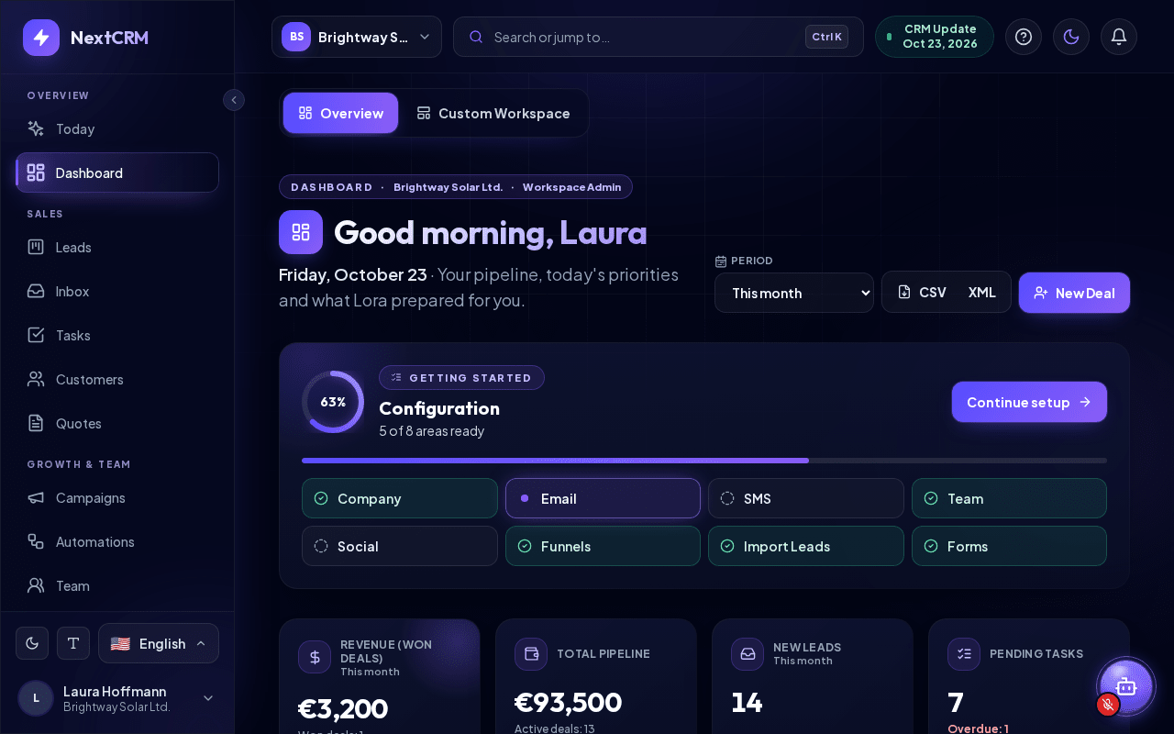Click Continue setup button
Viewport: 1174px width, 734px height.
(1029, 402)
